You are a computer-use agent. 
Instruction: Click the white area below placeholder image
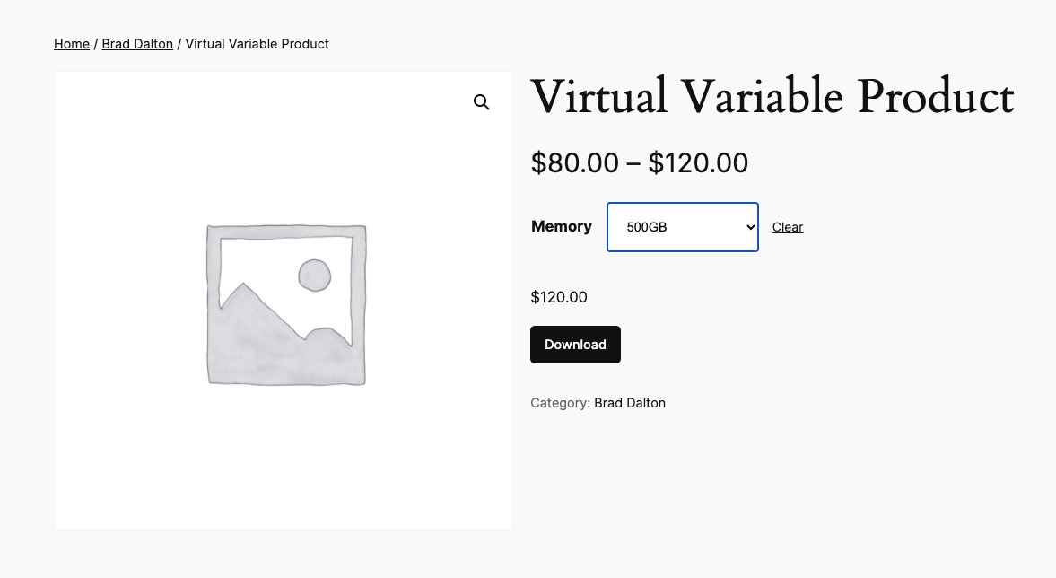(x=284, y=476)
